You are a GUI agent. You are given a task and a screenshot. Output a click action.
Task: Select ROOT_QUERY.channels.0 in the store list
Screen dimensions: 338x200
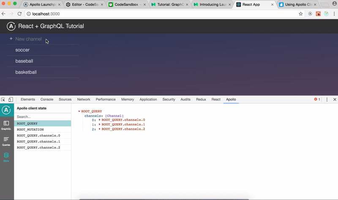43,136
